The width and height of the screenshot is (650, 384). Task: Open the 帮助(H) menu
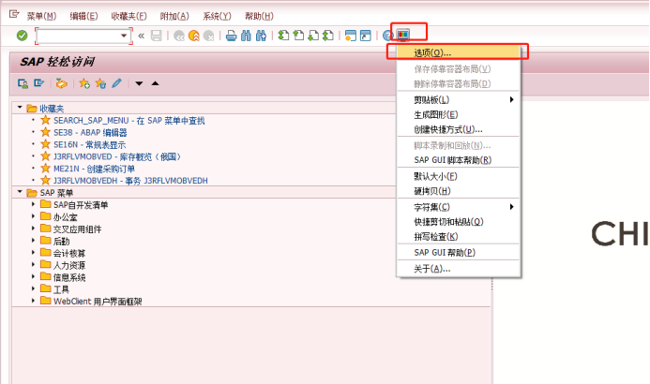pyautogui.click(x=259, y=16)
